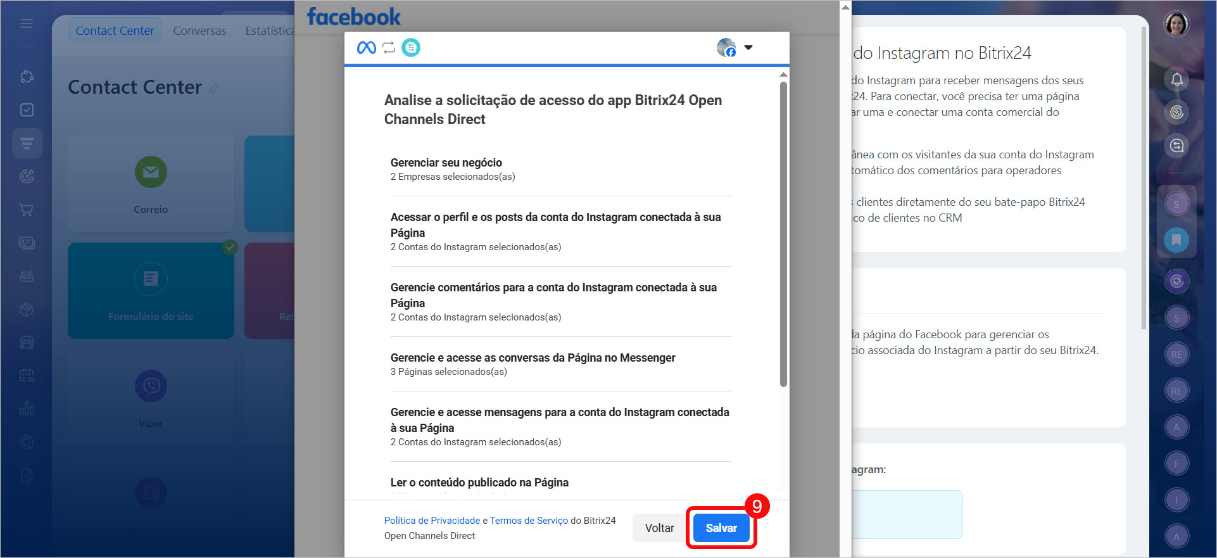Image resolution: width=1217 pixels, height=558 pixels.
Task: Click the Bitrix24 Open Channels app icon
Action: (x=411, y=48)
